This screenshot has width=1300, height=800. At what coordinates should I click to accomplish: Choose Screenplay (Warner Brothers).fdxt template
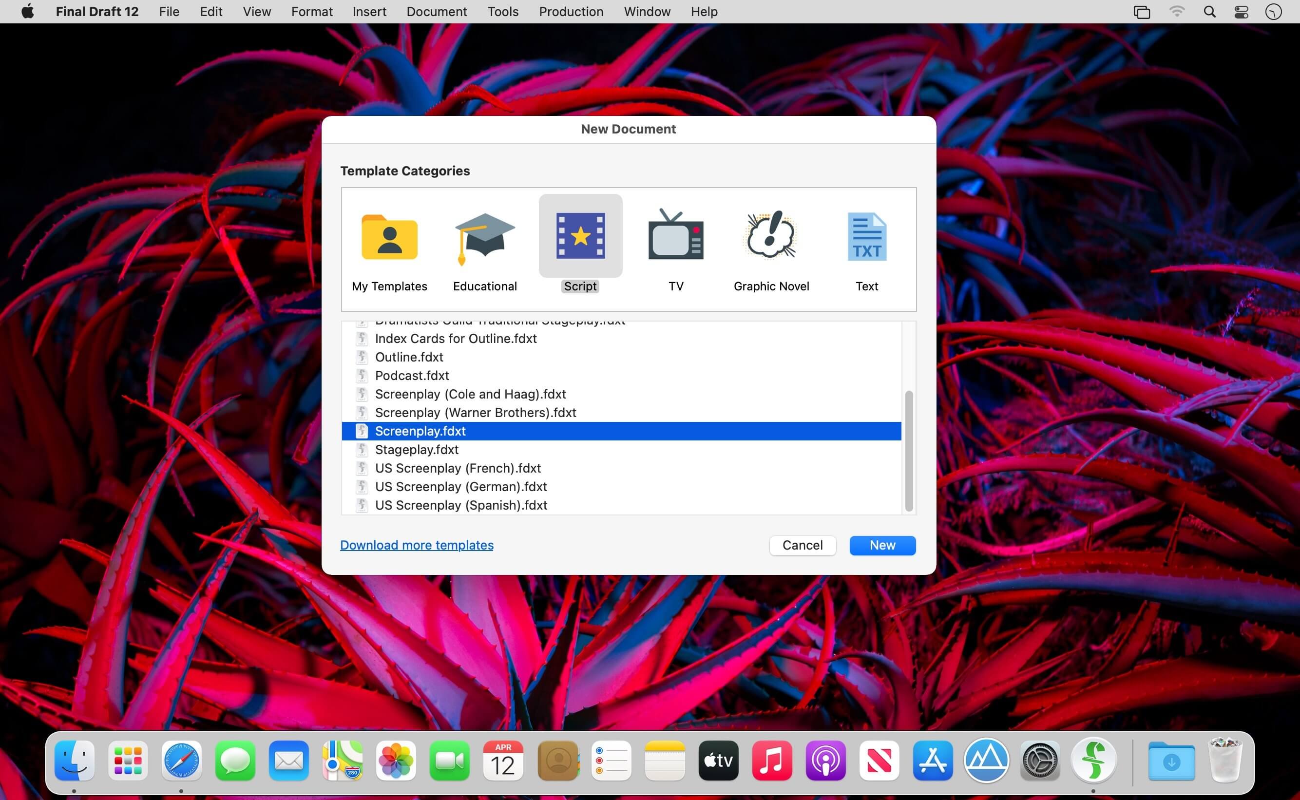(x=475, y=413)
